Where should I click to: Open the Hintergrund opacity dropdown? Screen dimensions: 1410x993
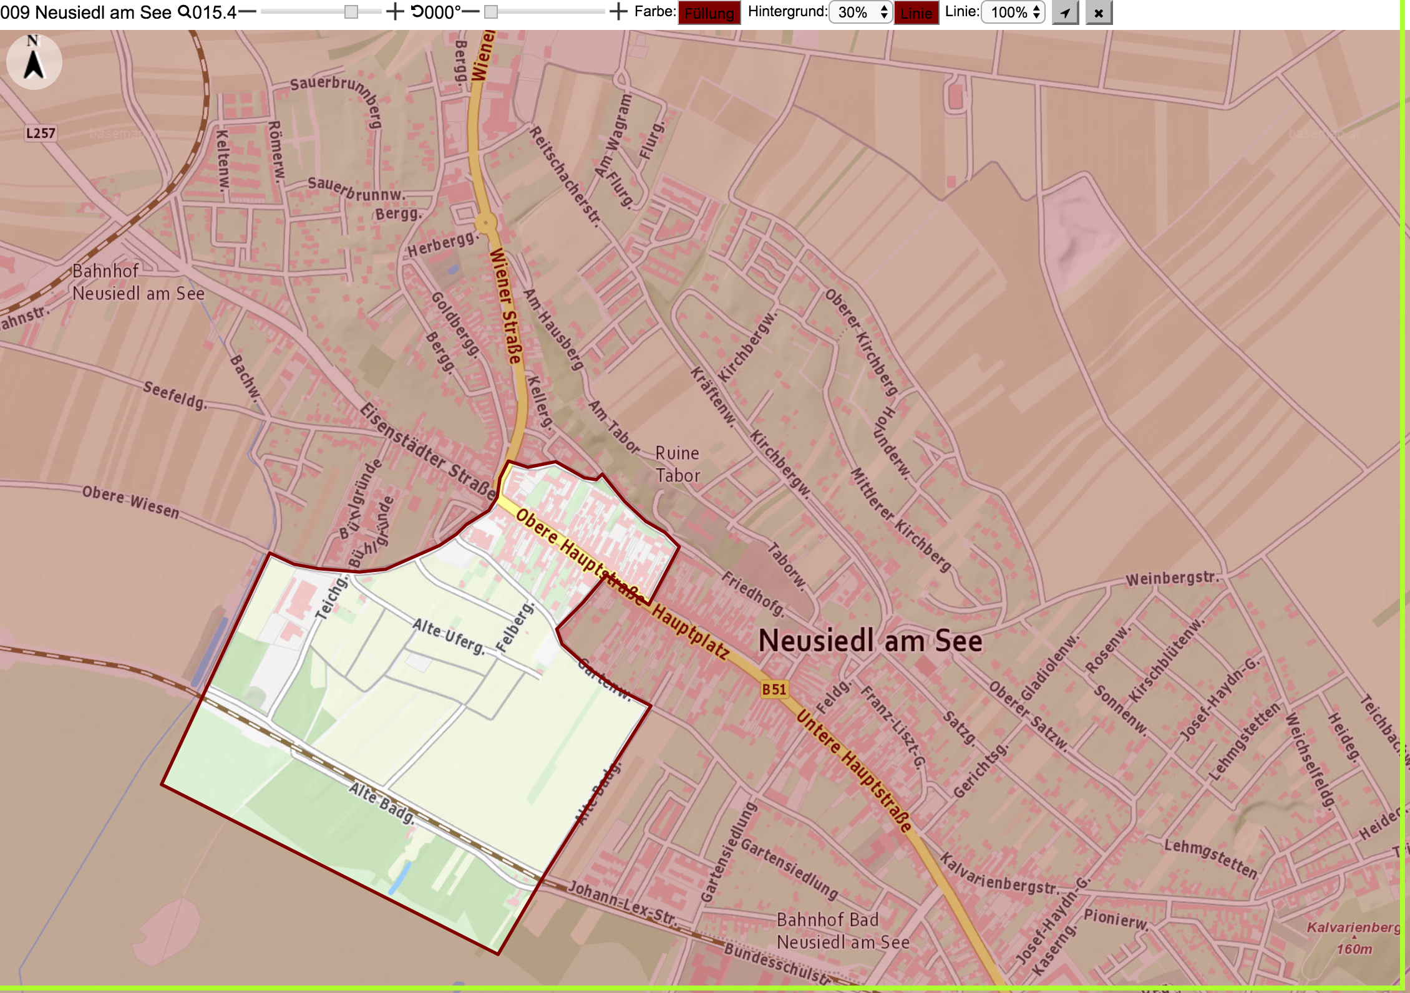[861, 12]
